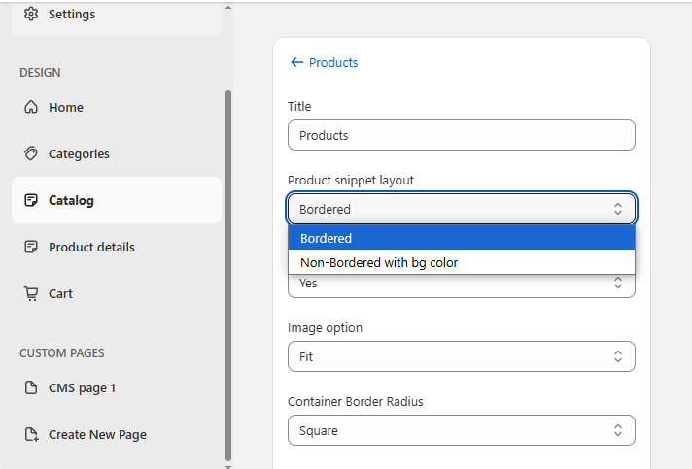Go to the Home design section
The height and width of the screenshot is (469, 692).
click(117, 107)
